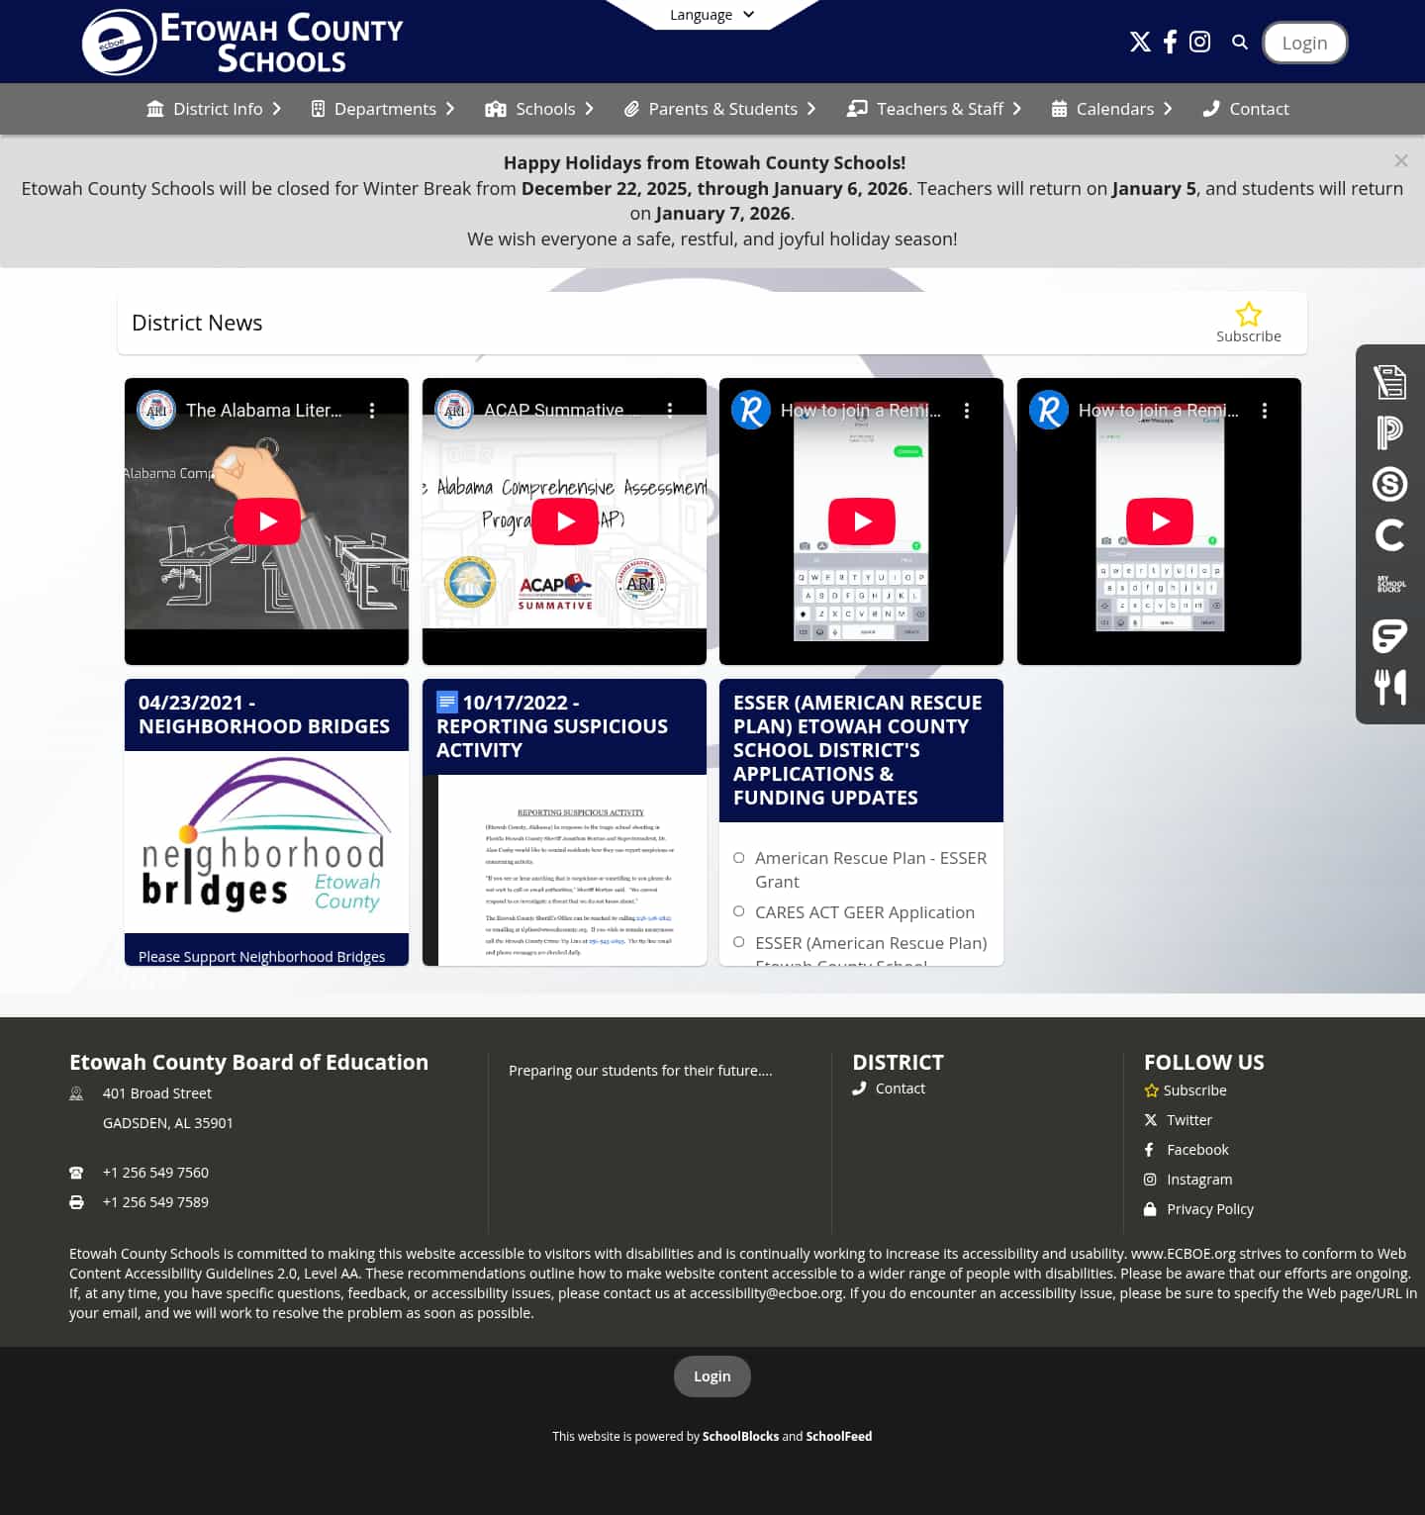Image resolution: width=1425 pixels, height=1515 pixels.
Task: Expand the Calendars chevron in navigation
Action: click(x=1169, y=109)
